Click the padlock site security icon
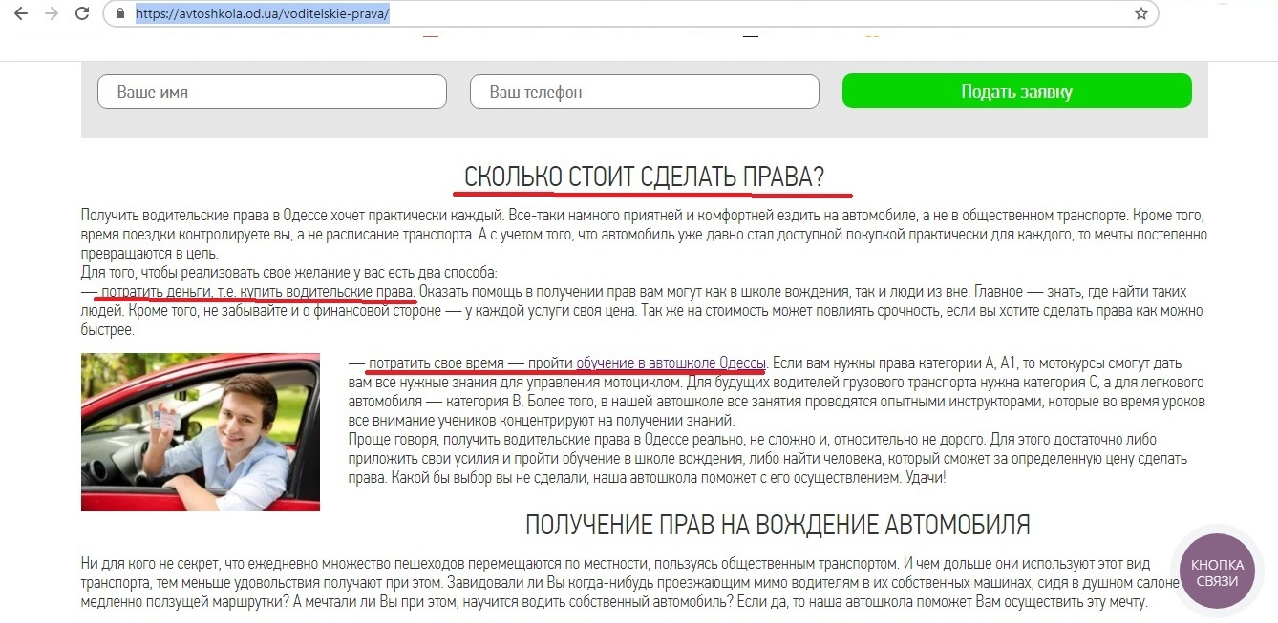 click(120, 14)
